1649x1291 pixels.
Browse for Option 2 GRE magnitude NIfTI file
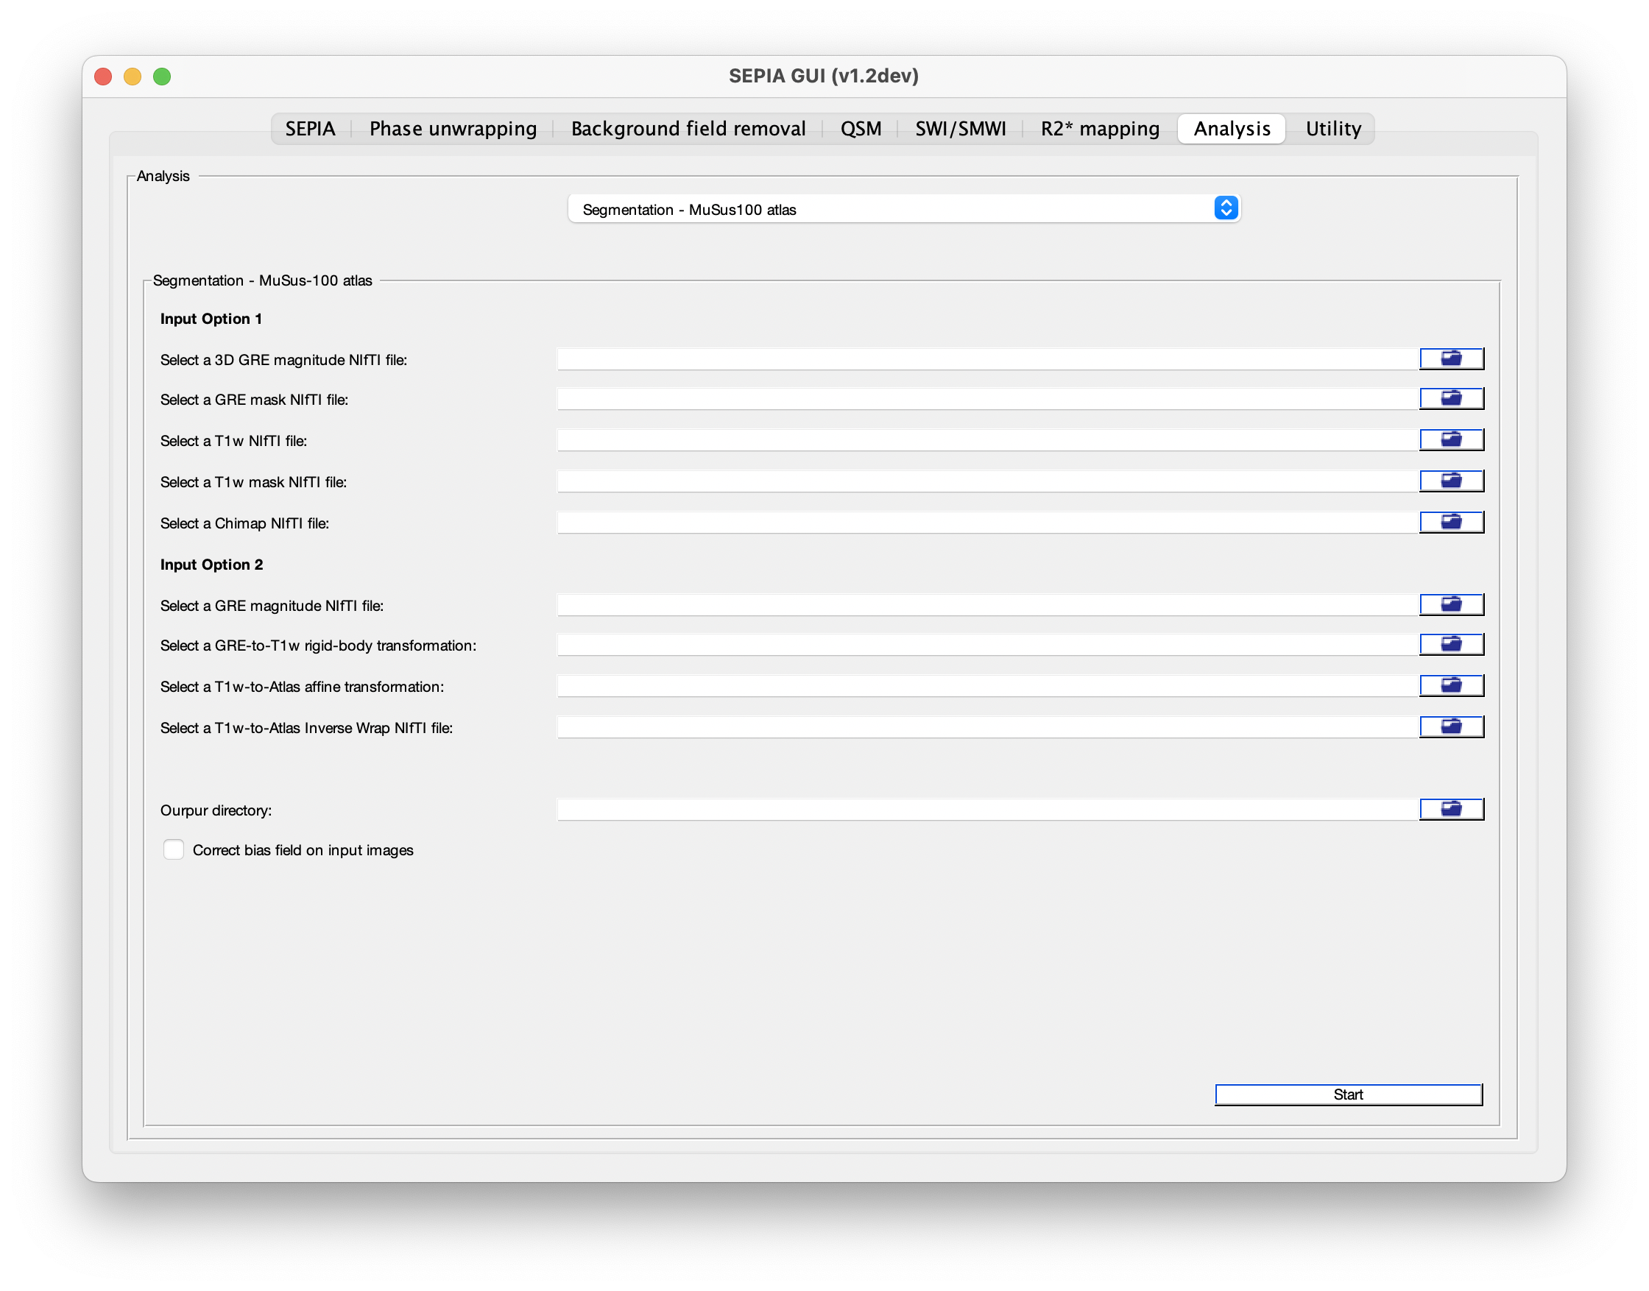click(1451, 605)
